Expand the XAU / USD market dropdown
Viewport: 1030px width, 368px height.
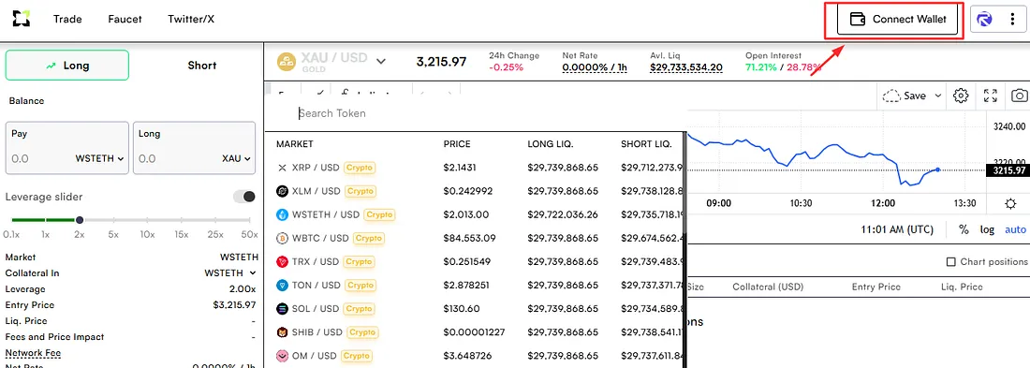tap(381, 62)
